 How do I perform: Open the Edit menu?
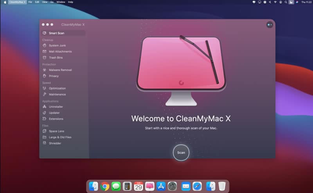coord(37,2)
